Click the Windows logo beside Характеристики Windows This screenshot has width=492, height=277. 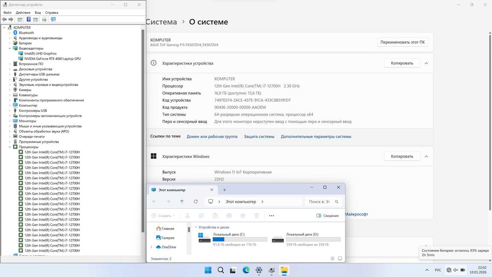154,156
